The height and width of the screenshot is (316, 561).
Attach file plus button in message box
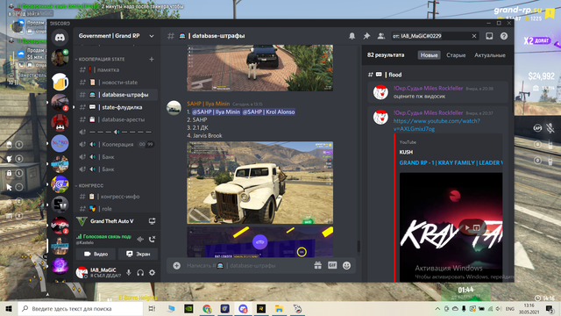point(177,265)
